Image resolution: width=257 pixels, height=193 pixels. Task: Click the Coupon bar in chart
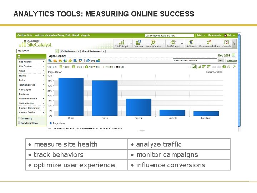[x=138, y=107]
